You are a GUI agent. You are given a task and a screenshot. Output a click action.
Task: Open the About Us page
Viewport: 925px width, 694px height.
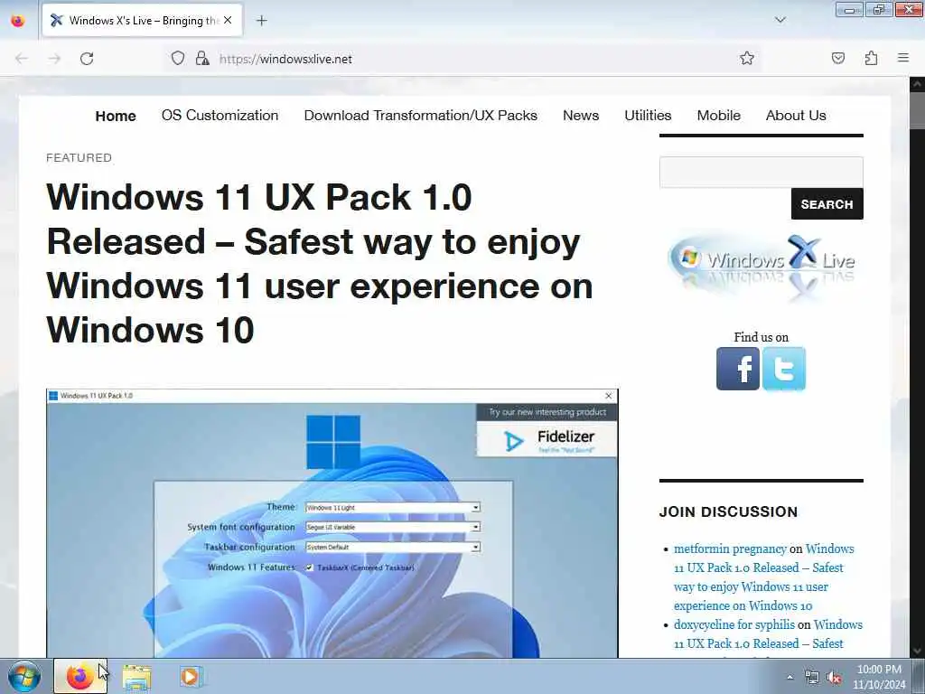pos(796,115)
